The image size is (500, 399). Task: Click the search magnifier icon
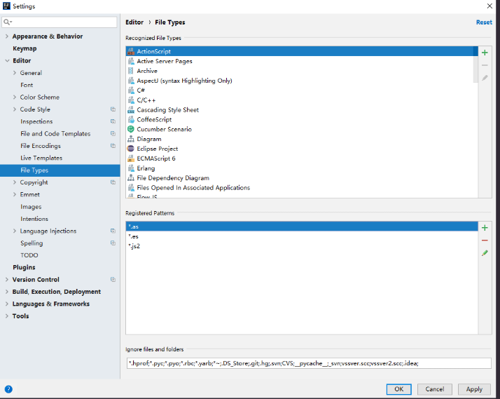coord(7,22)
